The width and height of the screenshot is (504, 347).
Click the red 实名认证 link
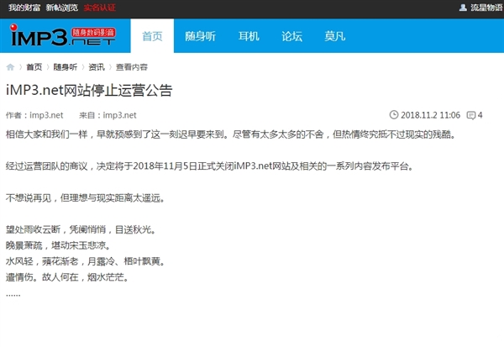point(100,8)
